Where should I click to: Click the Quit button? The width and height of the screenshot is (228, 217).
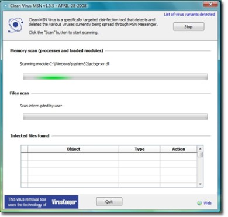[109, 202]
